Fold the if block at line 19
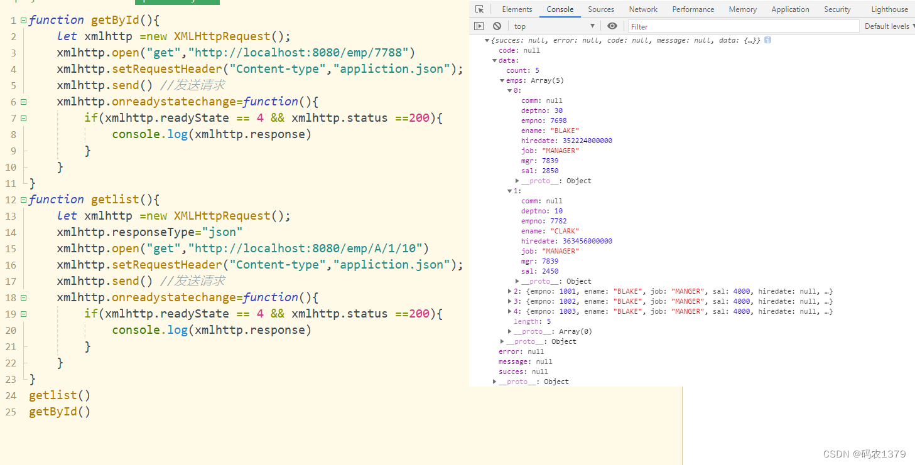This screenshot has width=915, height=465. [23, 314]
